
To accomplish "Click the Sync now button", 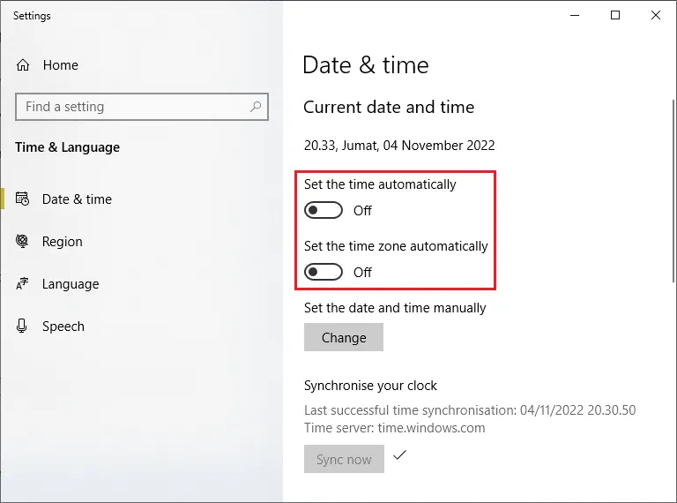I will pyautogui.click(x=344, y=459).
